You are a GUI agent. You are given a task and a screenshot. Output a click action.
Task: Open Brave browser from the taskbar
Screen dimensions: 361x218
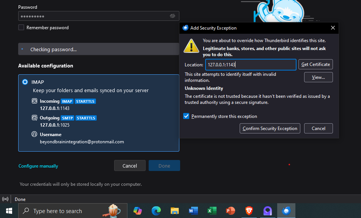point(249,211)
